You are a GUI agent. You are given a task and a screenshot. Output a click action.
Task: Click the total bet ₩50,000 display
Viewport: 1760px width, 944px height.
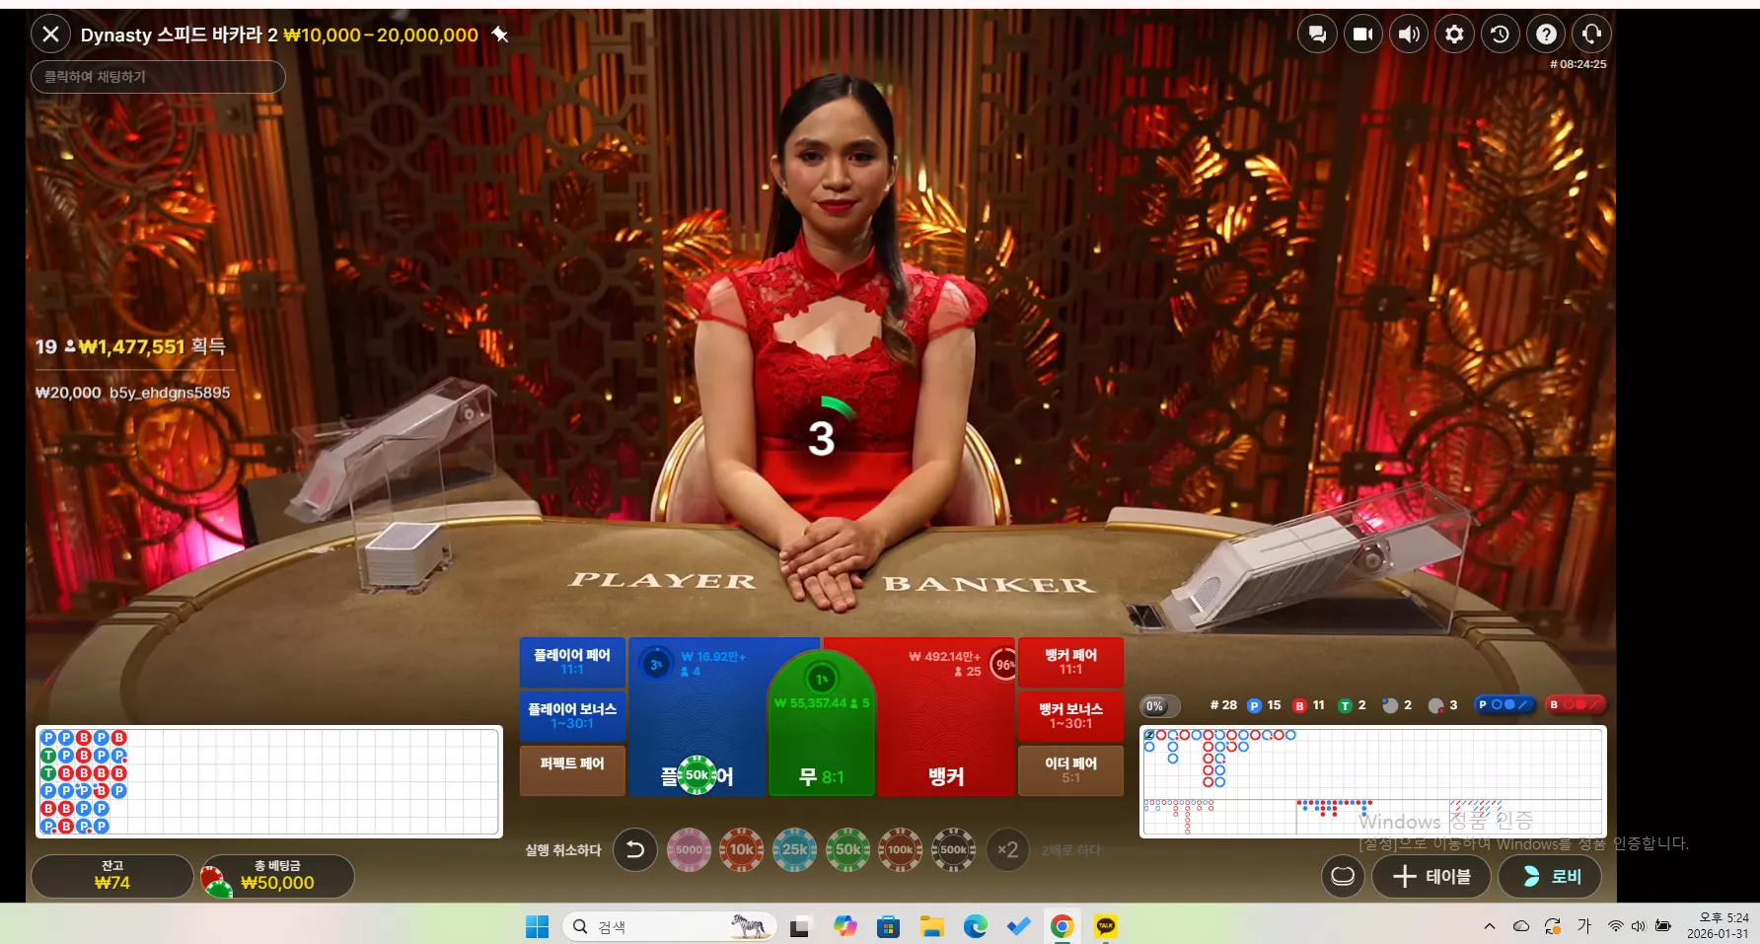pyautogui.click(x=277, y=876)
